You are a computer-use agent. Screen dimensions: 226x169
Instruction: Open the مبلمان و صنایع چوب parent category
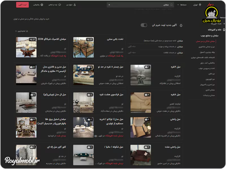point(209,36)
